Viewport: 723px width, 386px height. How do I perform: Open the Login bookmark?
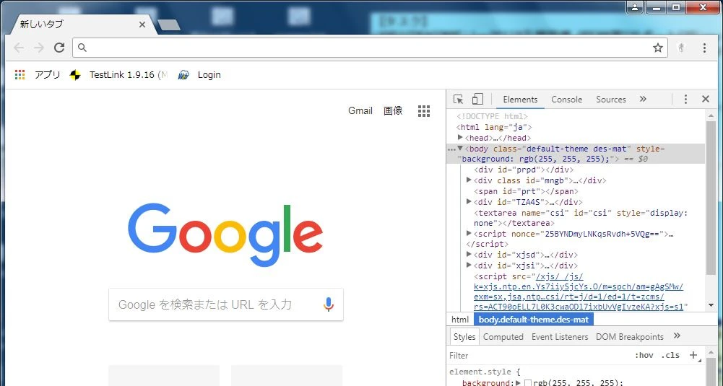click(x=199, y=74)
